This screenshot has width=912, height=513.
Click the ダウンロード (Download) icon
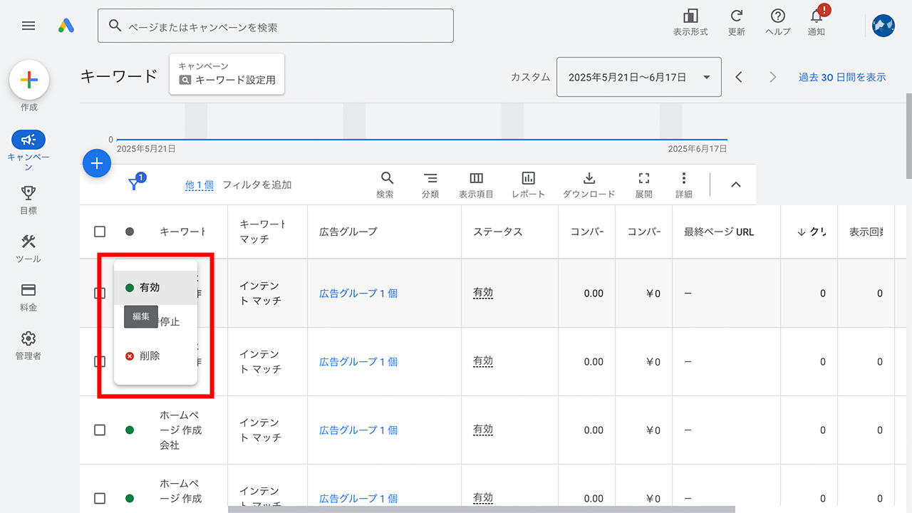point(589,184)
